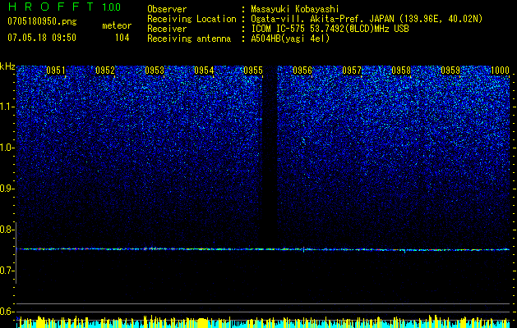Click the receiver ICOM IC-575 frequency text

pyautogui.click(x=330, y=29)
